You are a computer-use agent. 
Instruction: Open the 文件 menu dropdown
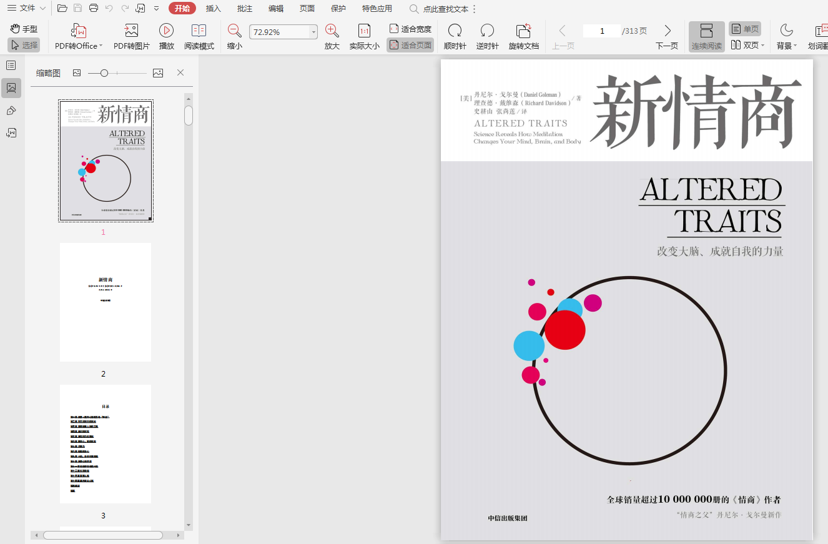26,9
